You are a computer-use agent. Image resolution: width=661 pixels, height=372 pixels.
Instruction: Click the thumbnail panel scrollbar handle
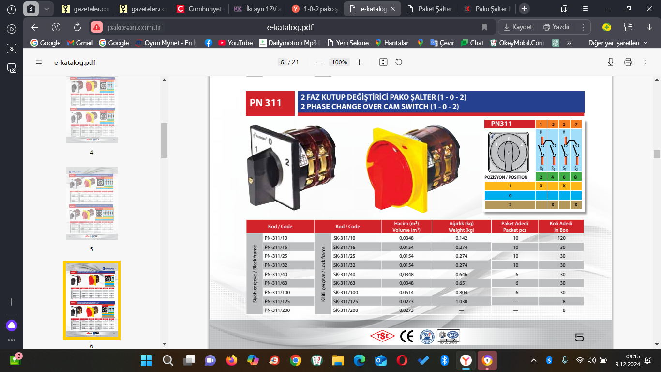click(164, 140)
